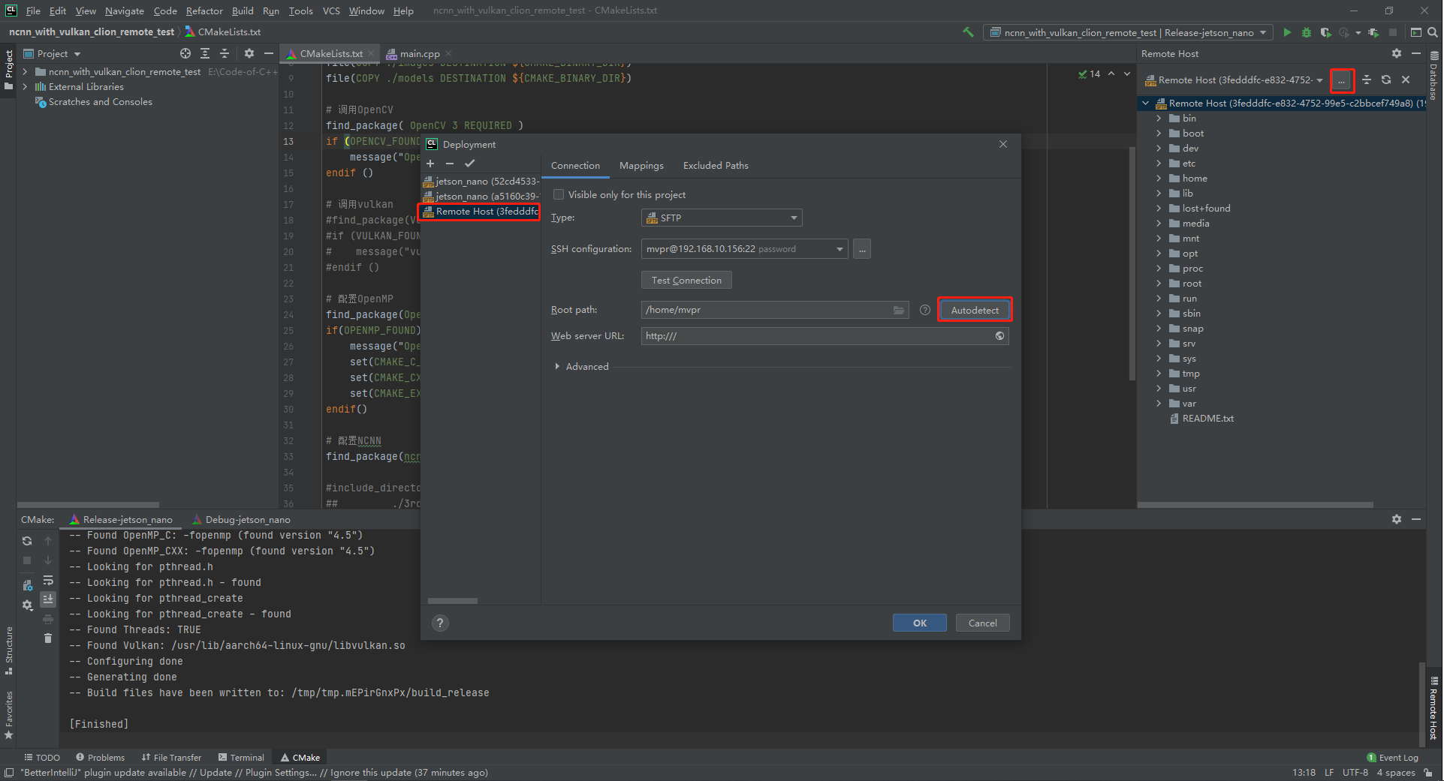Open the Terminal tool window

pos(241,758)
